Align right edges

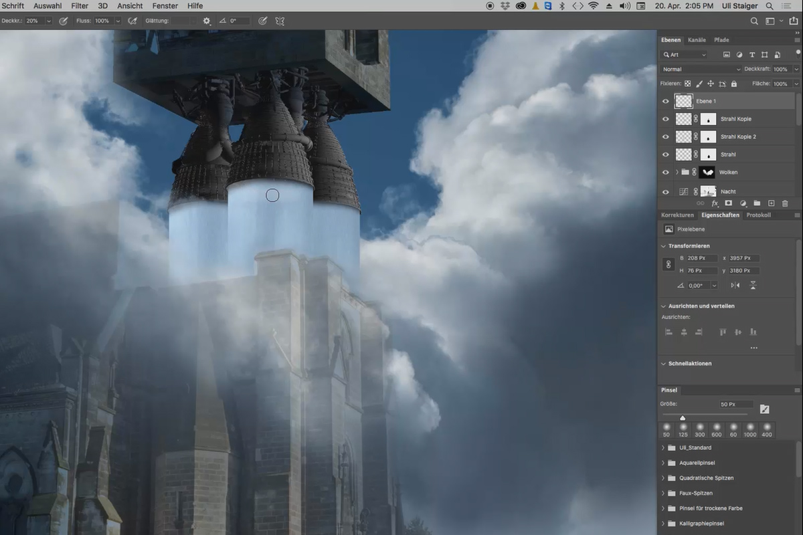click(699, 332)
